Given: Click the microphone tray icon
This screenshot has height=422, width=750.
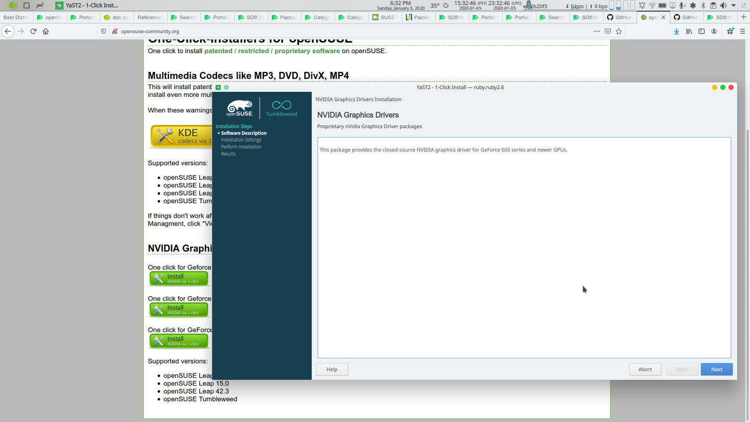Looking at the screenshot, I should tap(682, 6).
